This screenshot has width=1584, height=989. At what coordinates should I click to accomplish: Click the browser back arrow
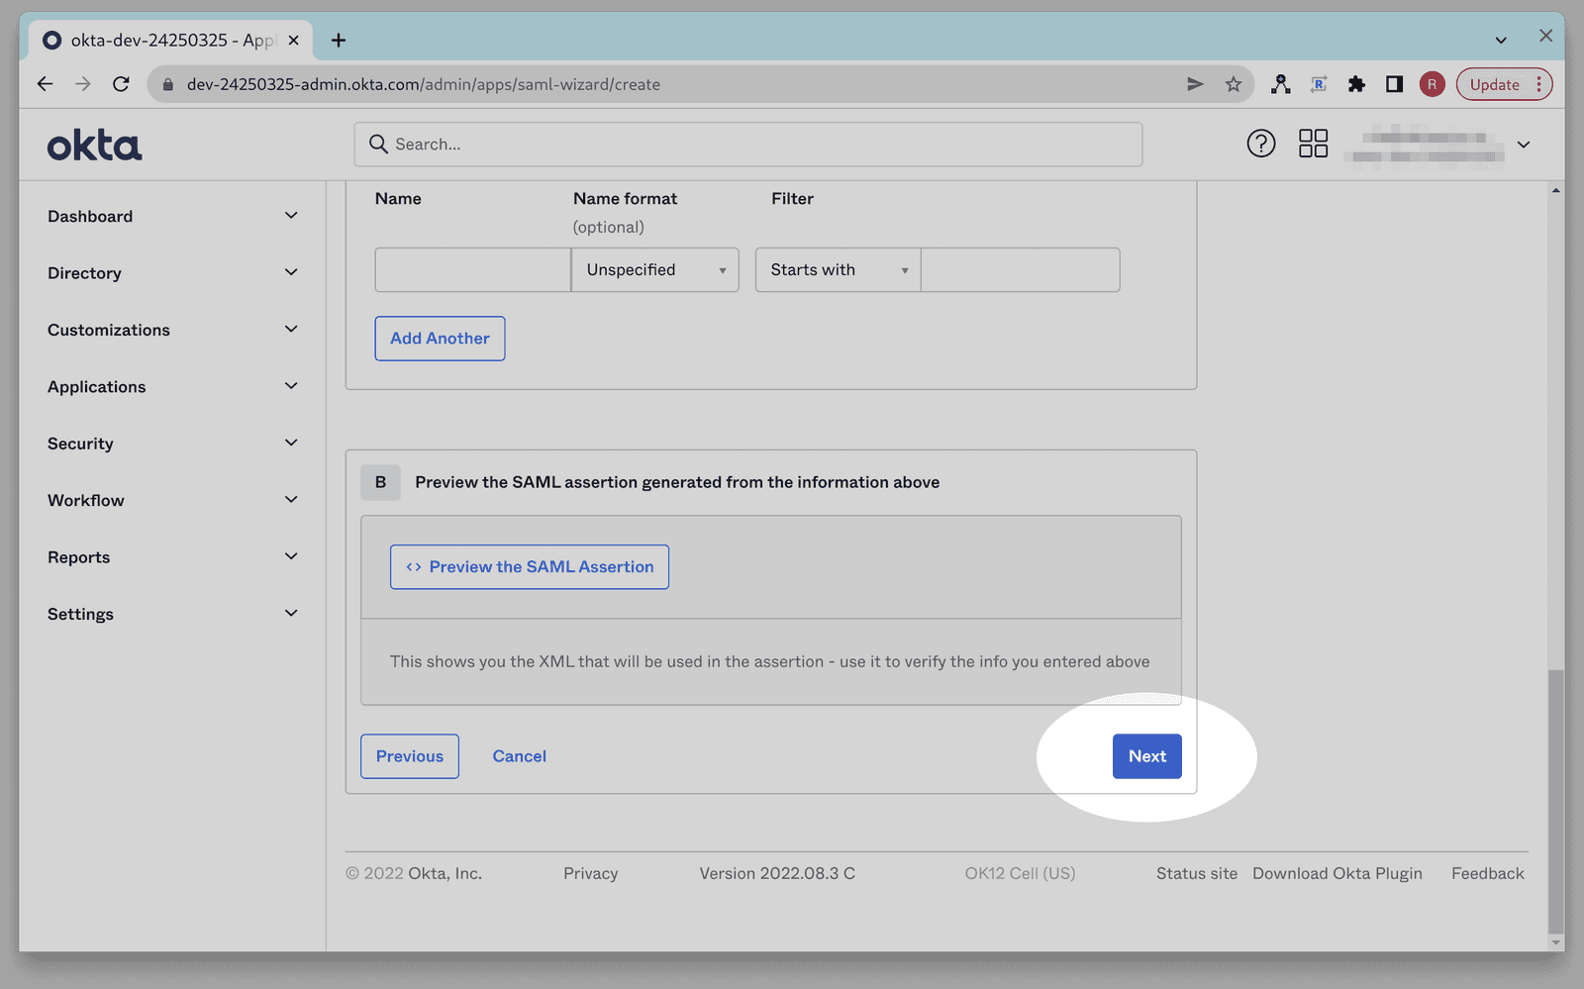[x=45, y=84]
